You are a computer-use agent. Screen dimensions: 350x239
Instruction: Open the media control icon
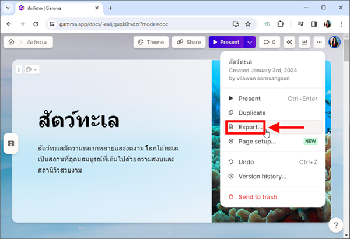[301, 24]
